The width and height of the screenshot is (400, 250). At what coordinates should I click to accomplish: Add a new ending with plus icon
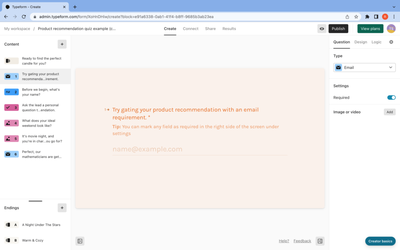(x=62, y=208)
